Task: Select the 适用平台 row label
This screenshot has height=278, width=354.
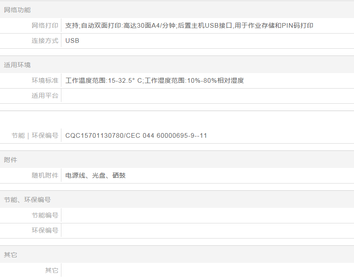Action: click(45, 96)
